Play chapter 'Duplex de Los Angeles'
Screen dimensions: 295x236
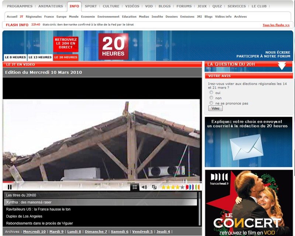pyautogui.click(x=24, y=216)
